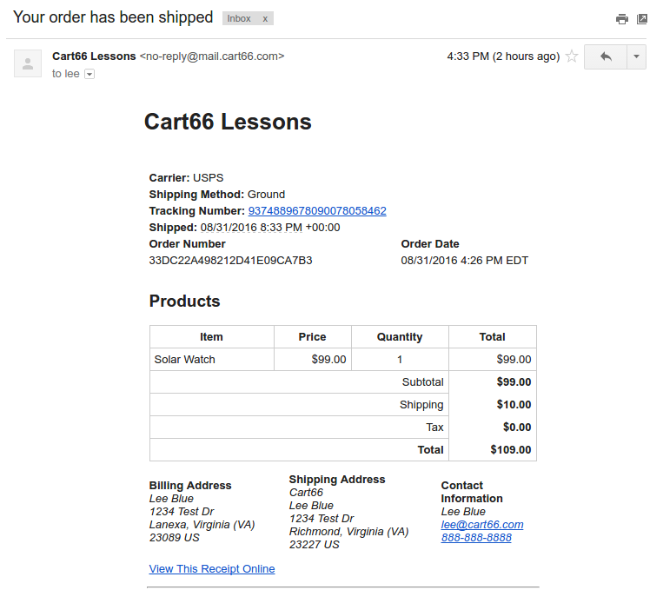The height and width of the screenshot is (610, 663).
Task: Select the order number 33DC22A498212D41E09CA7B3
Action: click(x=230, y=261)
